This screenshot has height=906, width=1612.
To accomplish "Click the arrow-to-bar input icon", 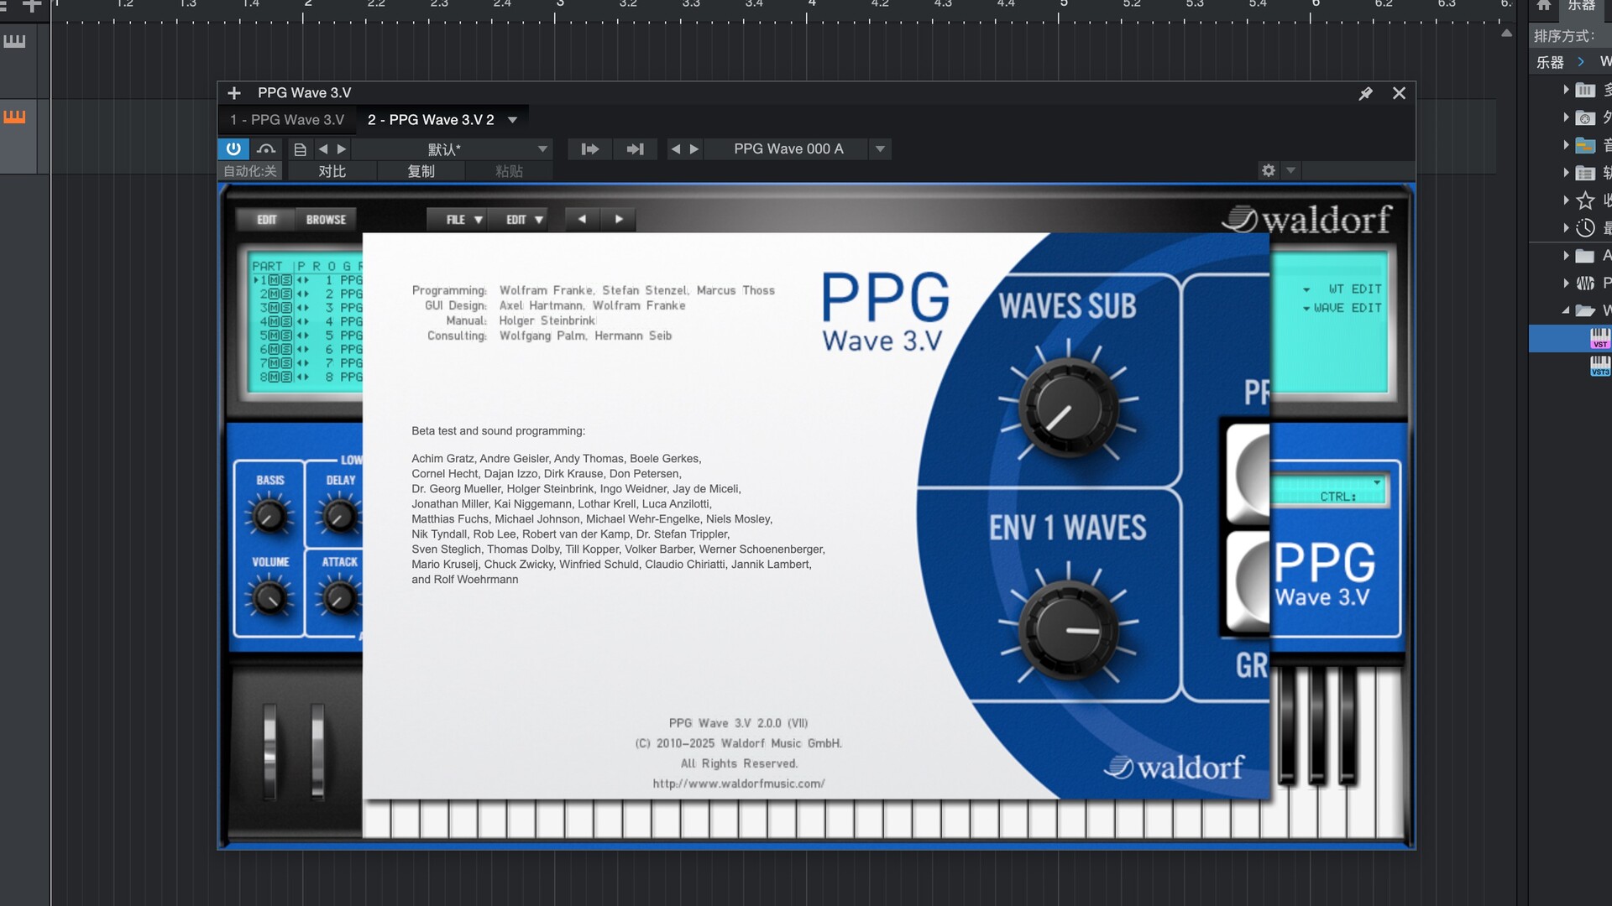I will pos(636,149).
